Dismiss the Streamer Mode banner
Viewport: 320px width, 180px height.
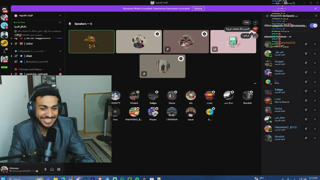pyautogui.click(x=315, y=8)
